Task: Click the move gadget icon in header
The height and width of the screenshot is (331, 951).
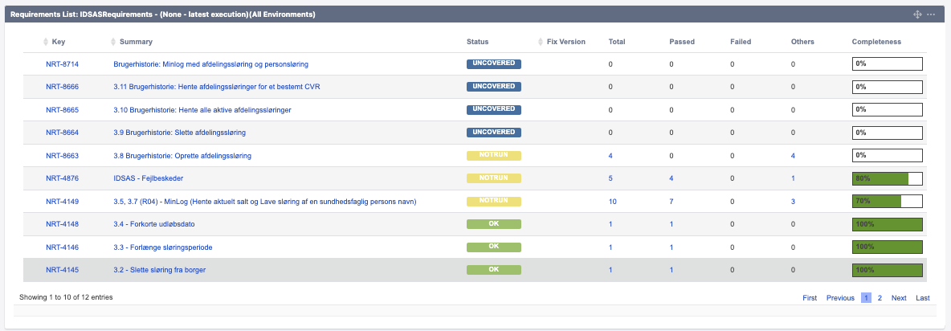Action: [x=917, y=15]
